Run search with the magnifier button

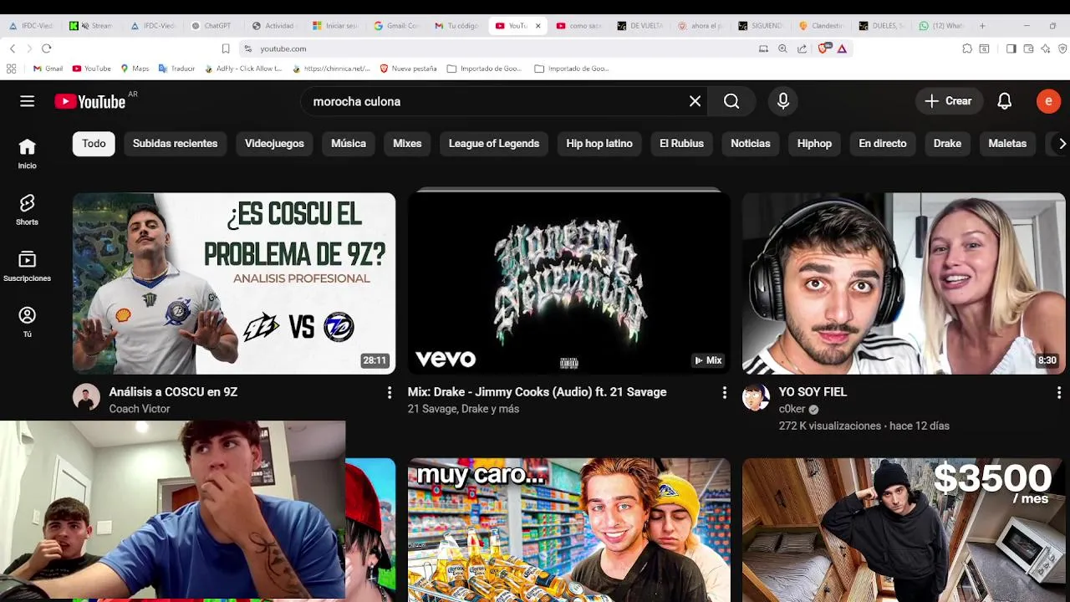731,101
